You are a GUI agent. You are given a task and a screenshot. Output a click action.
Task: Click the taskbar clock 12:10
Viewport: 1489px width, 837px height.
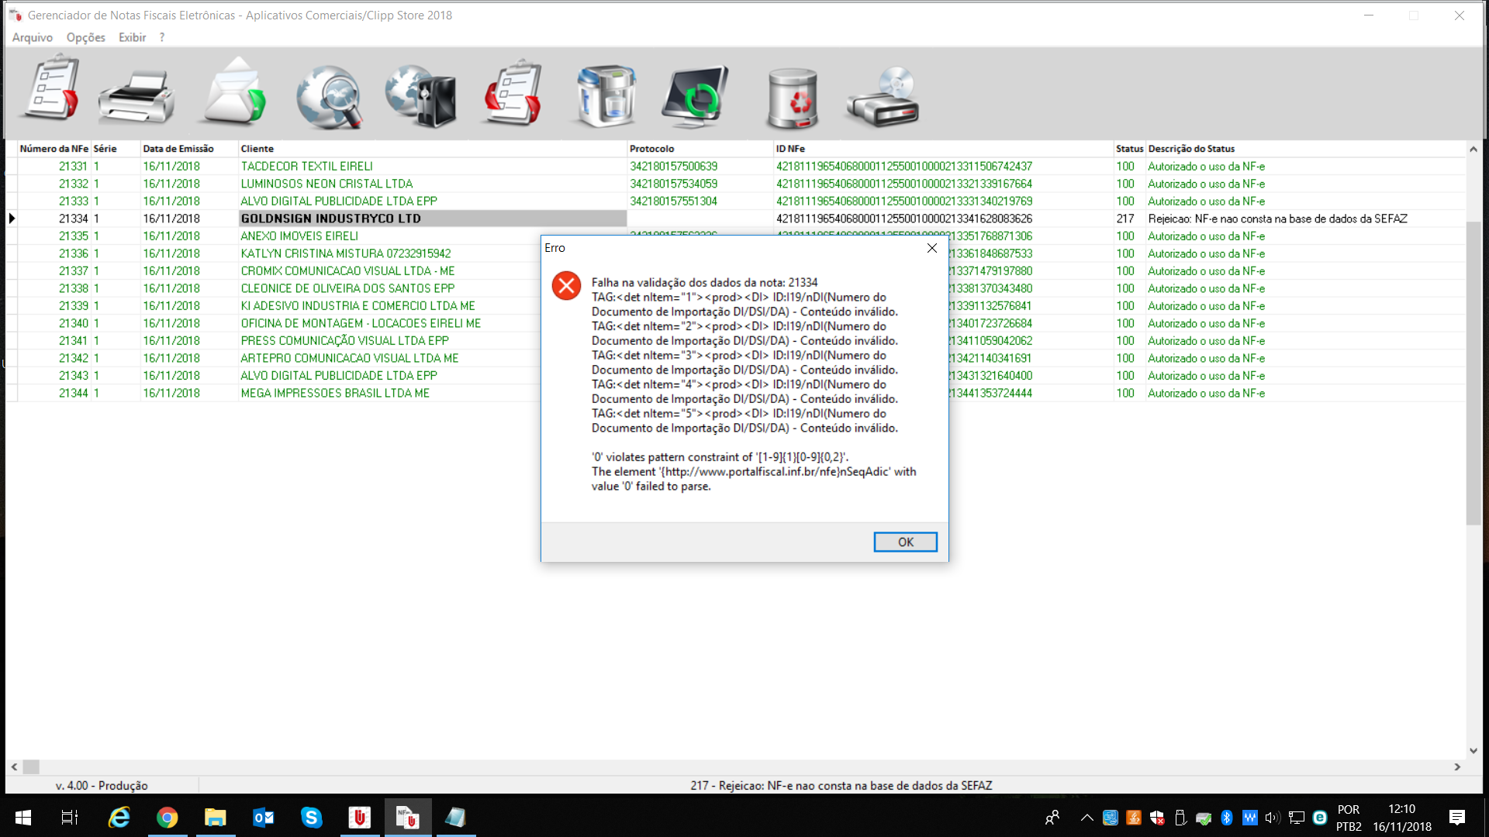point(1401,818)
